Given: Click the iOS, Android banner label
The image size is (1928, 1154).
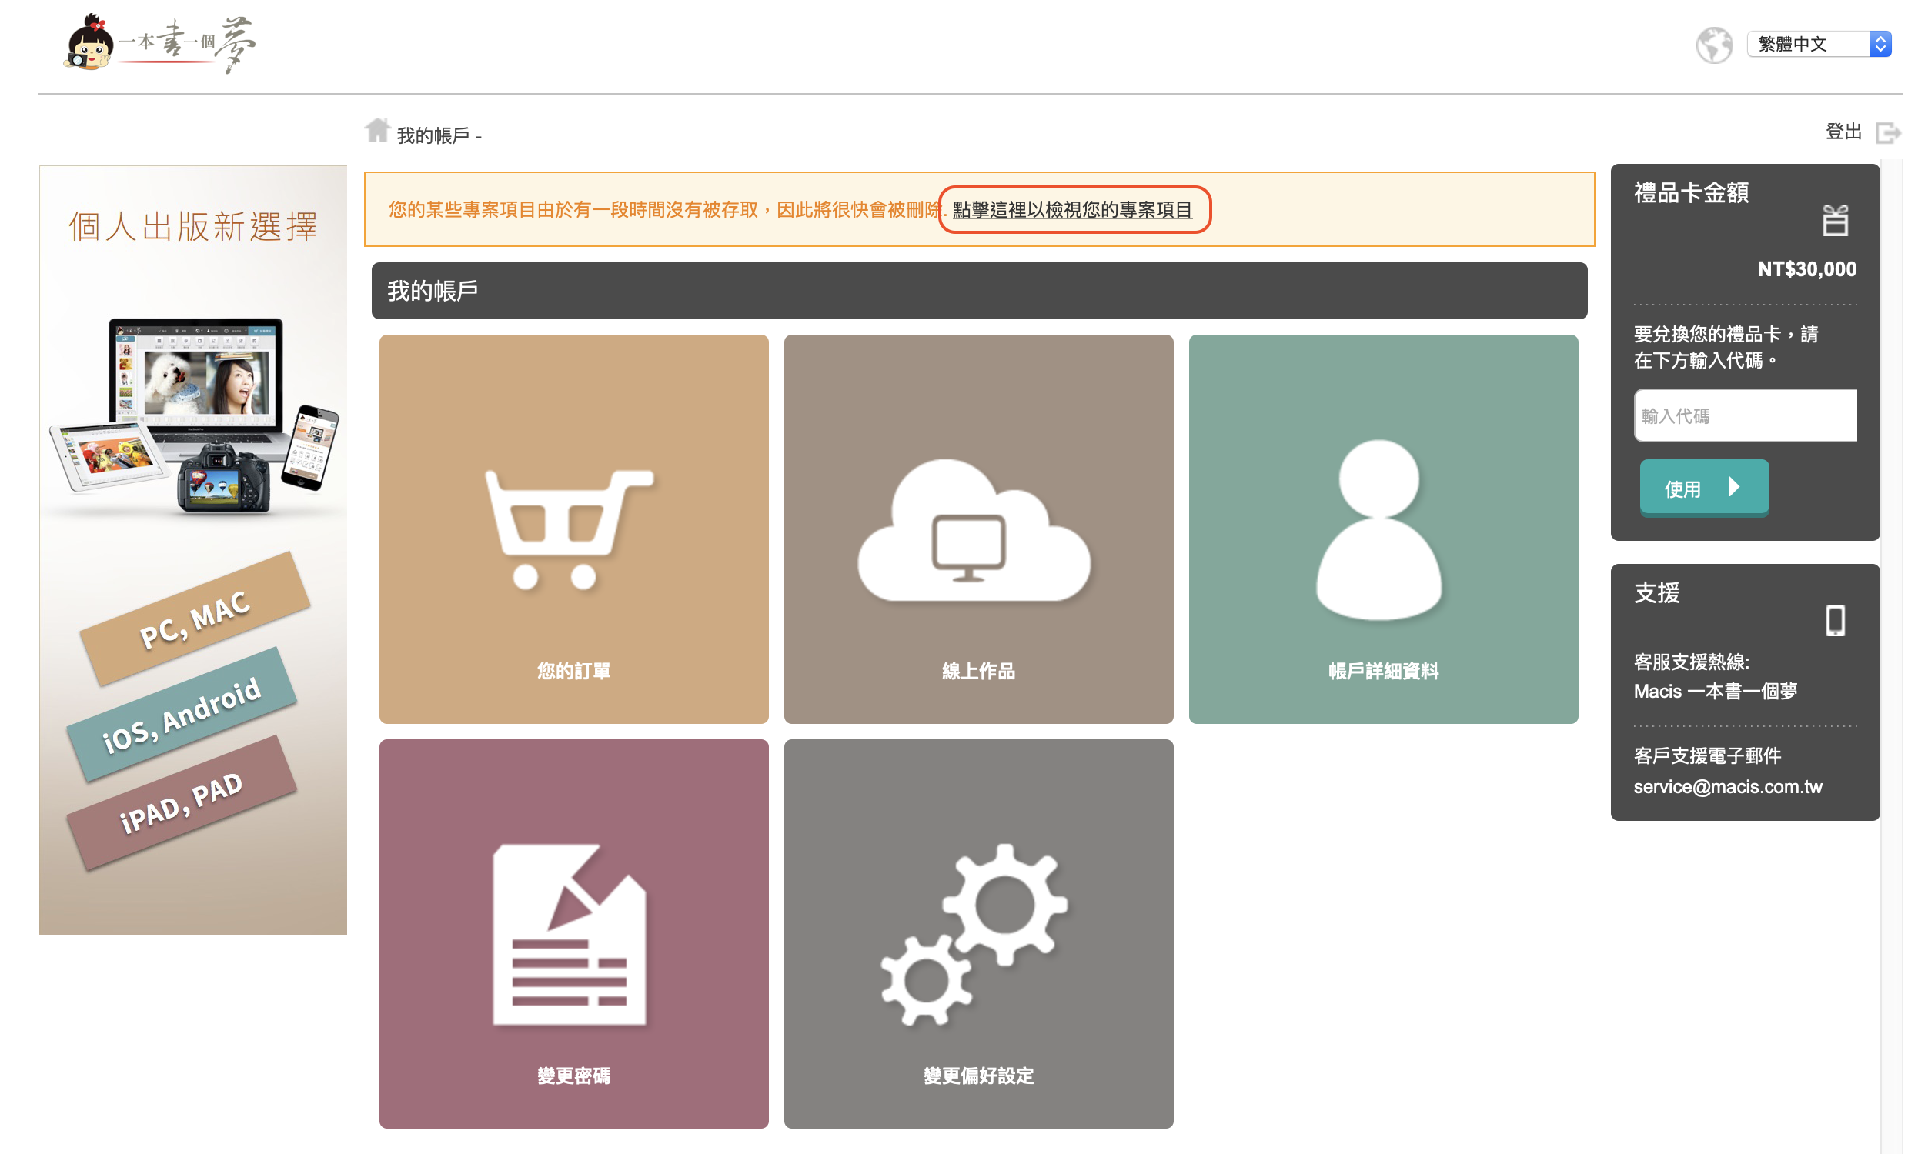Looking at the screenshot, I should pyautogui.click(x=182, y=714).
